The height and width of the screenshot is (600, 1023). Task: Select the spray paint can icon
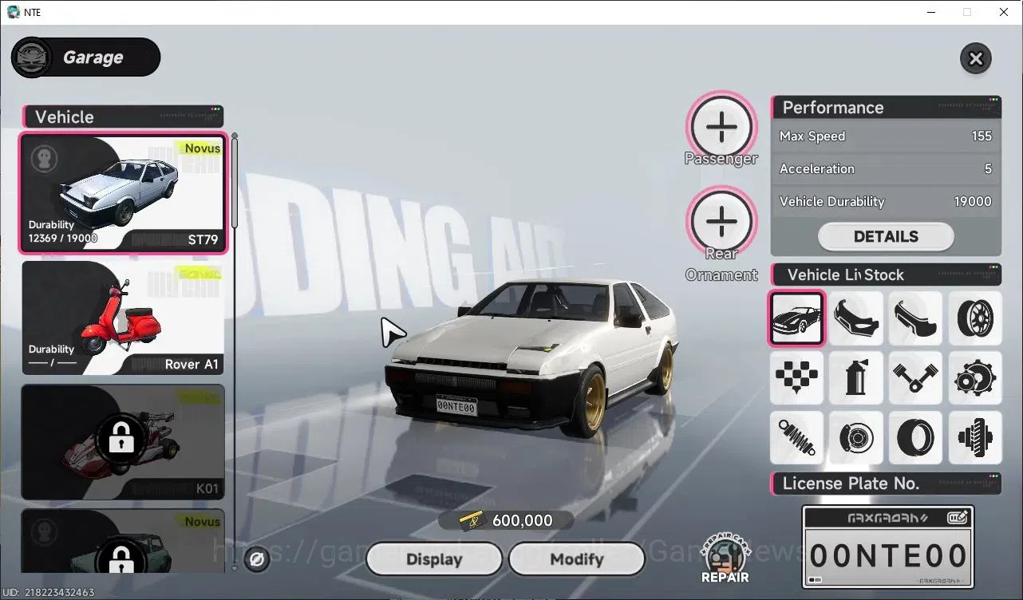tap(856, 377)
